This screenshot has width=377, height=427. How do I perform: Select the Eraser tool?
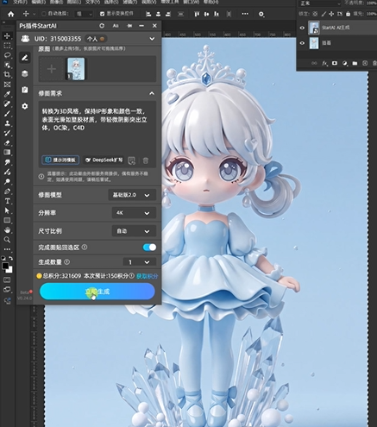click(7, 142)
